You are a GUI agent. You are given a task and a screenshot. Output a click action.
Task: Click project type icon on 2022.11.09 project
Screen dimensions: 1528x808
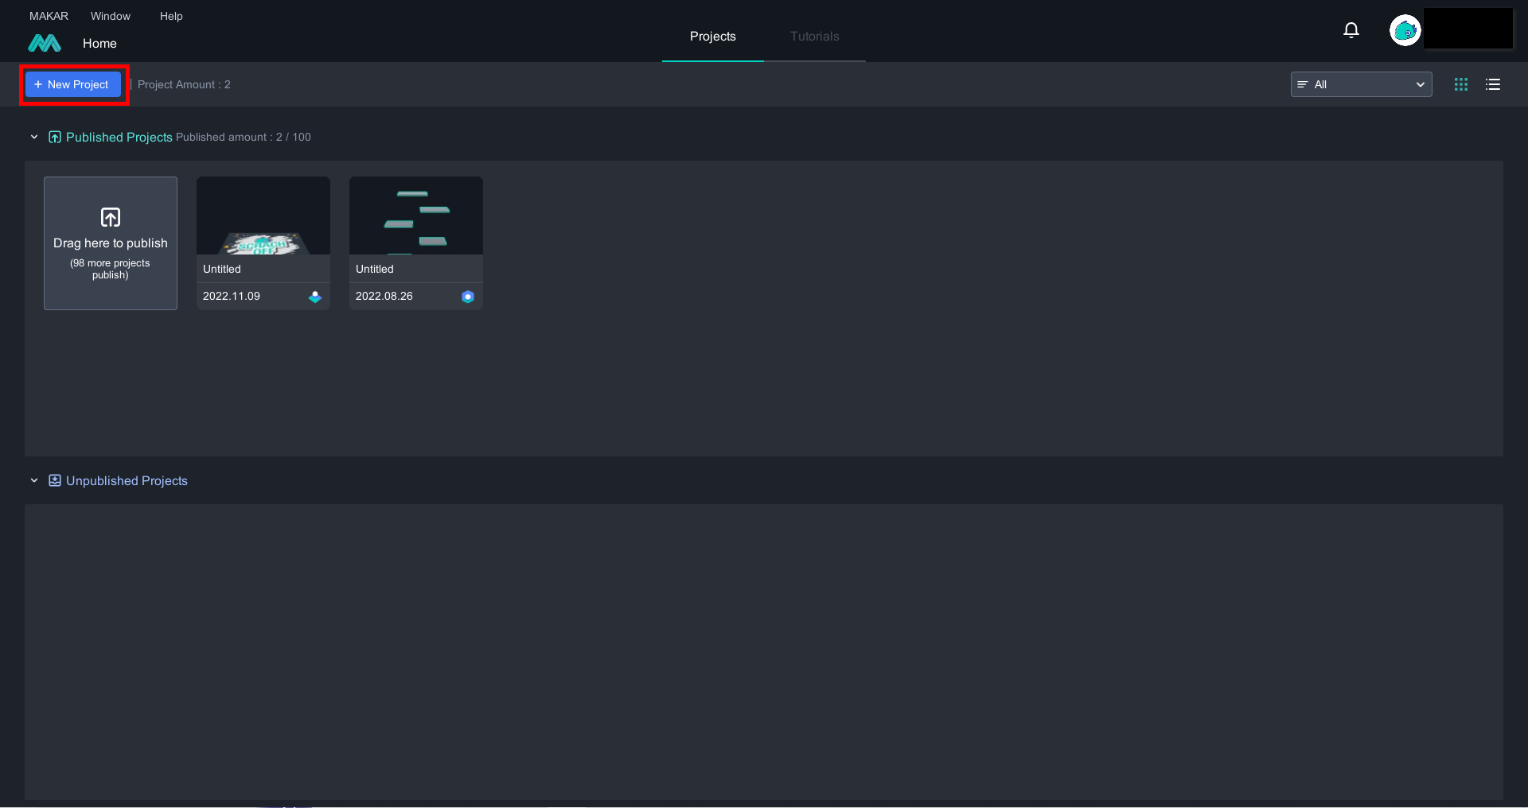pyautogui.click(x=315, y=297)
